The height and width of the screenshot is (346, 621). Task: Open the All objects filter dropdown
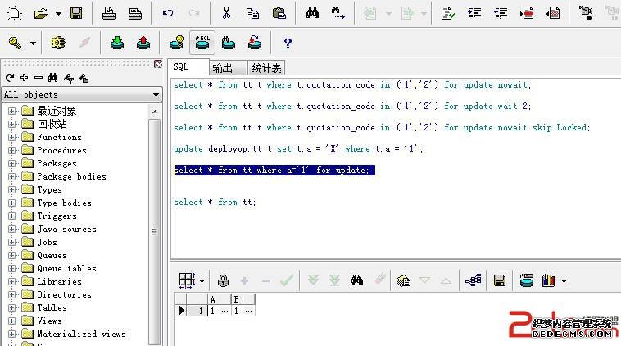(x=156, y=95)
